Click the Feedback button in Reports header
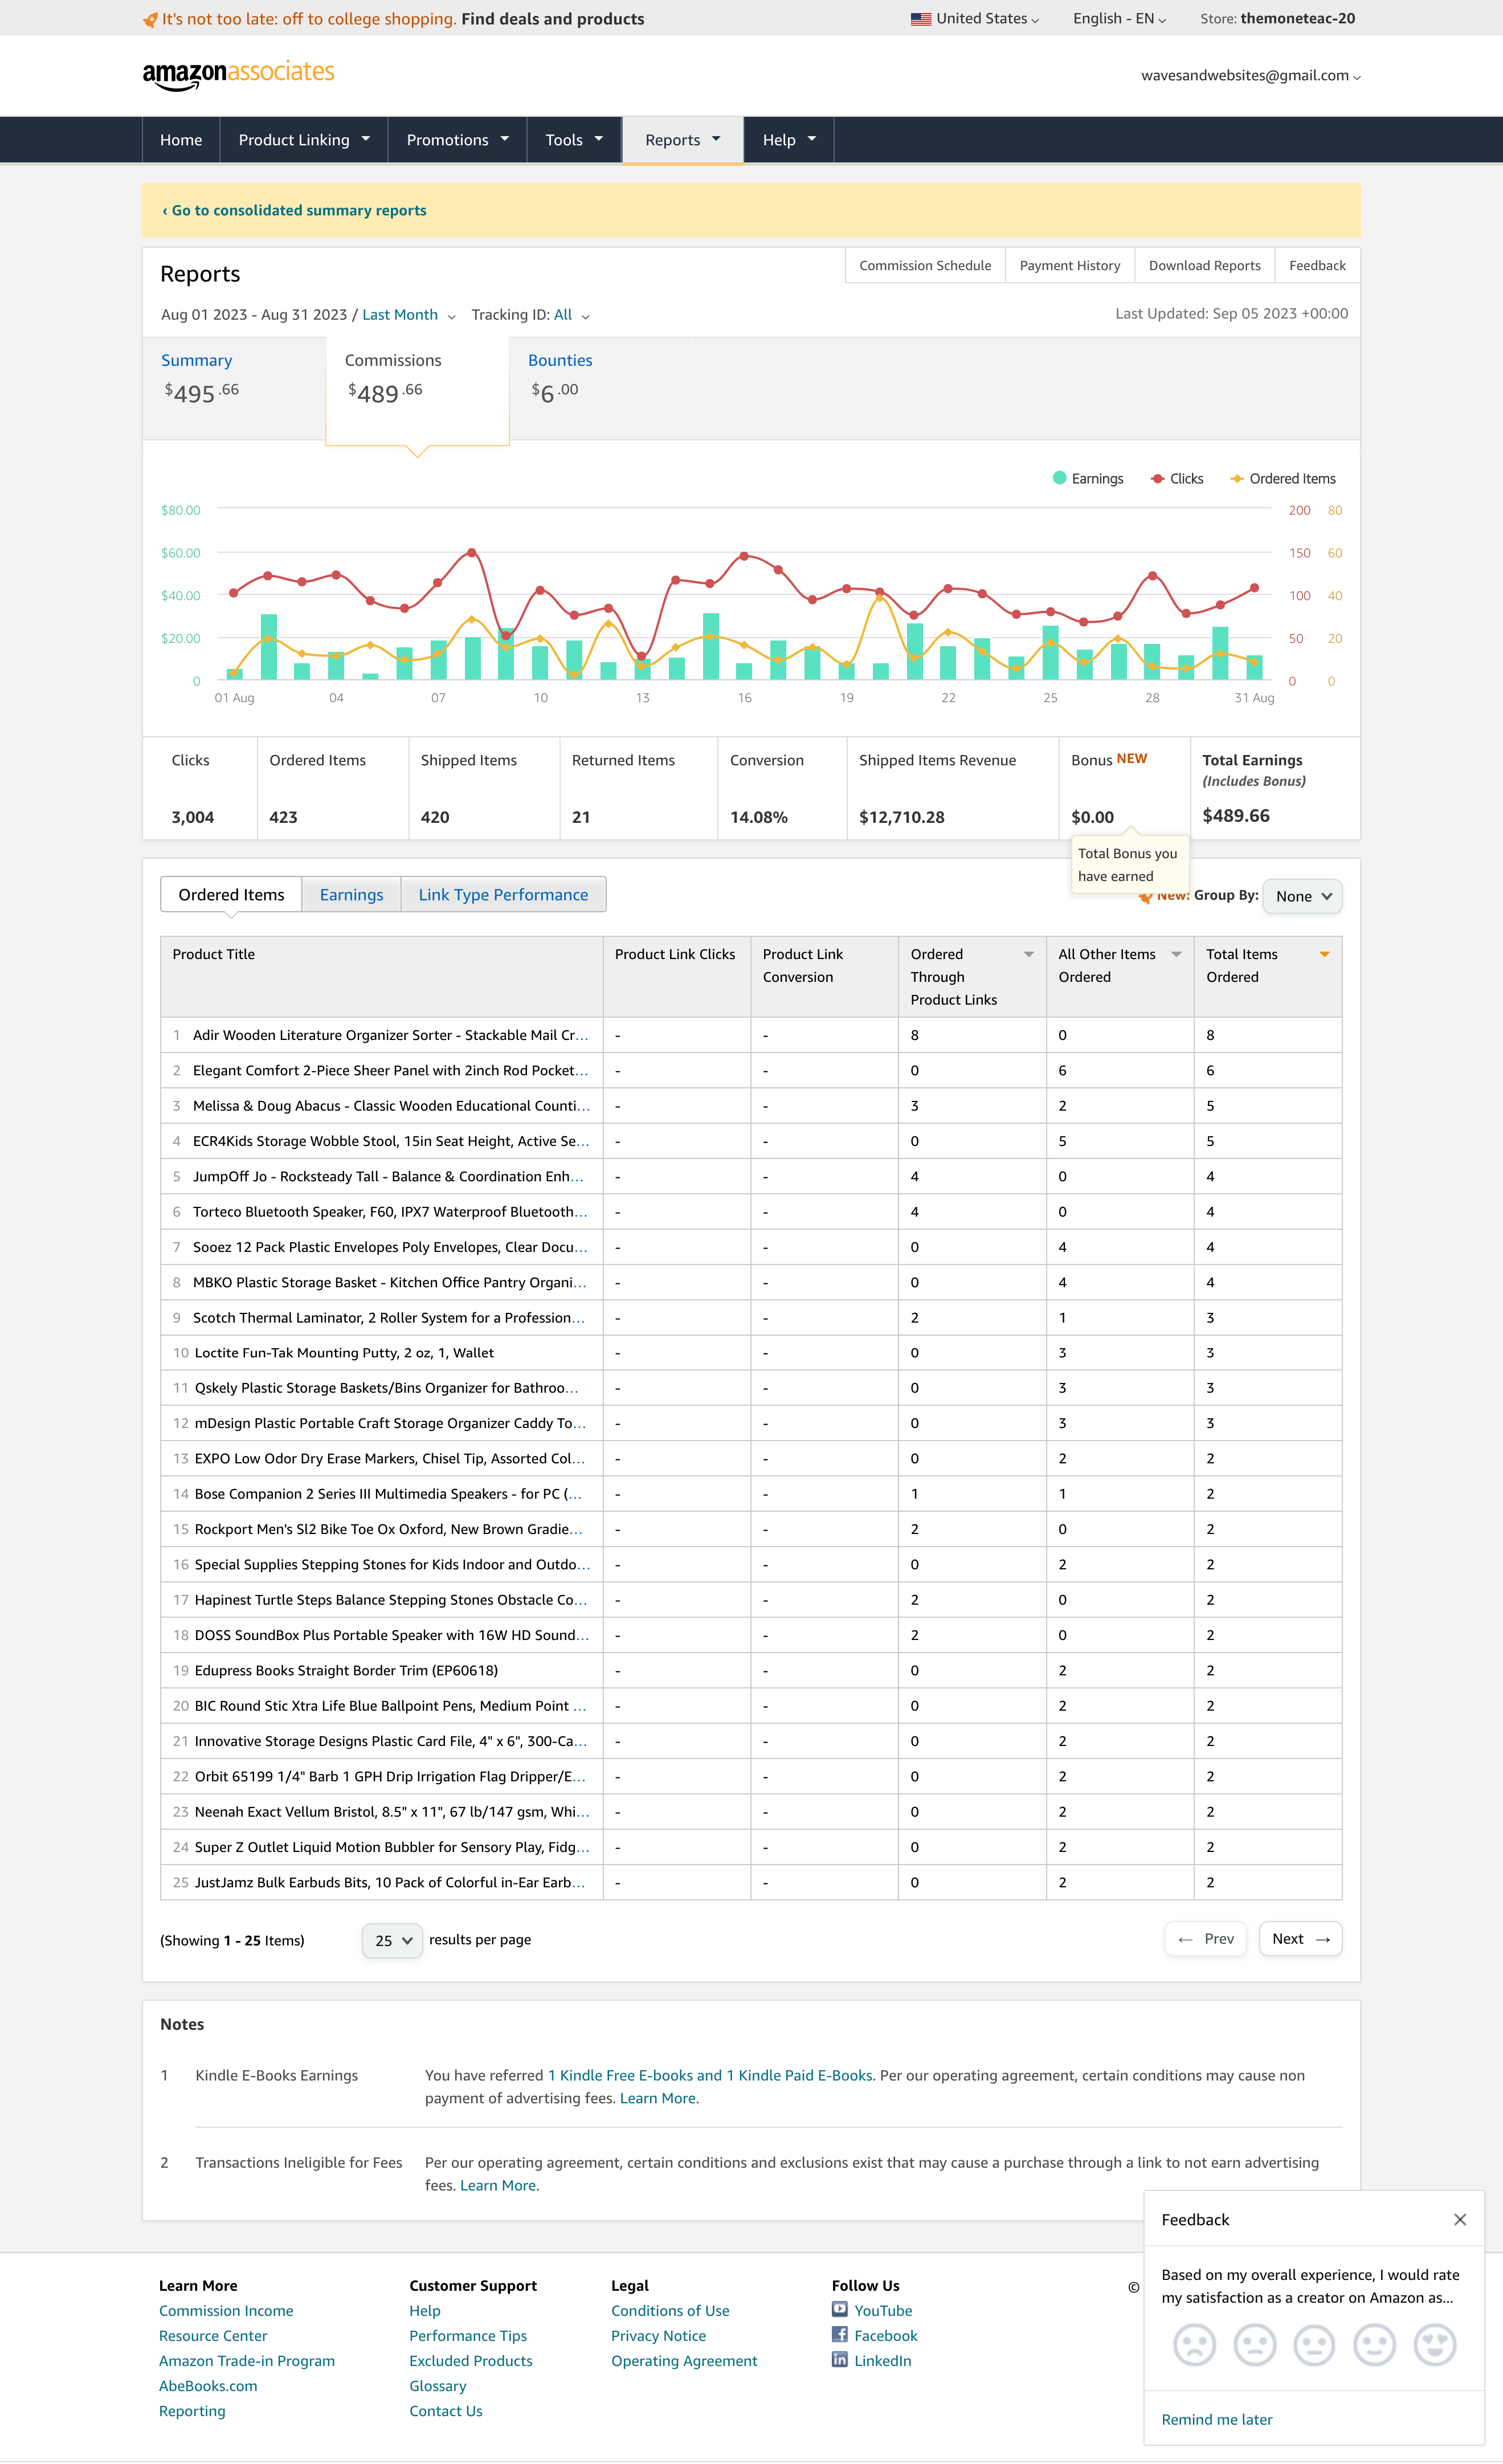Viewport: 1503px width, 2464px height. click(1317, 265)
